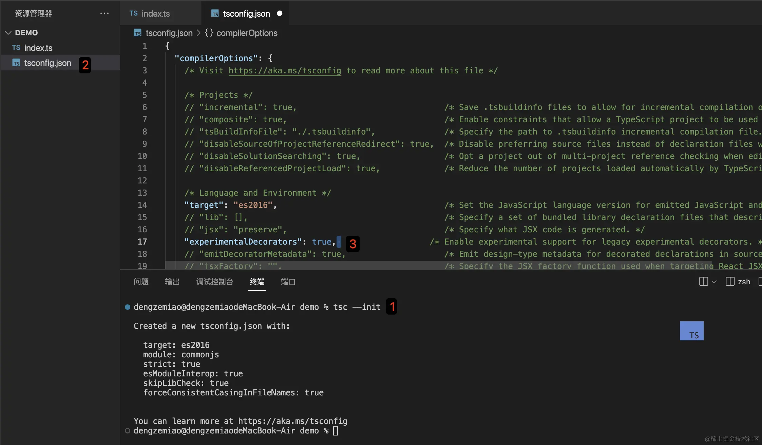Collapse the DEMO folder
This screenshot has height=445, width=762.
(x=8, y=33)
